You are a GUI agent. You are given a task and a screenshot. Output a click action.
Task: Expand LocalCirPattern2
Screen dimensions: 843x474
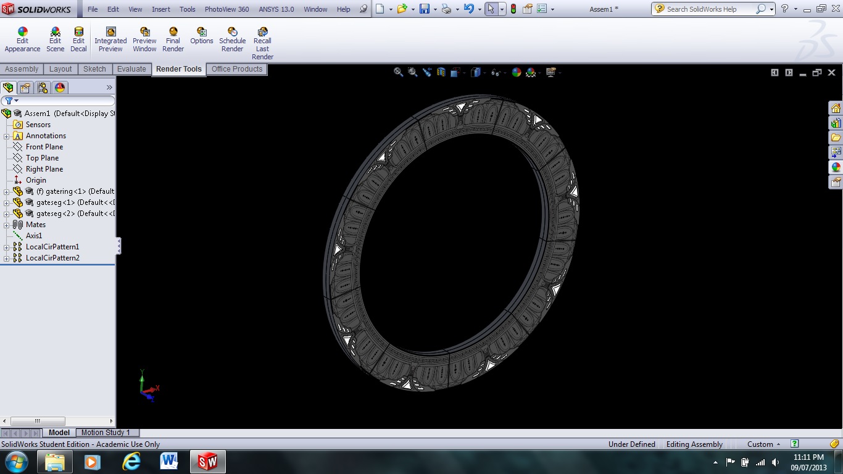7,258
